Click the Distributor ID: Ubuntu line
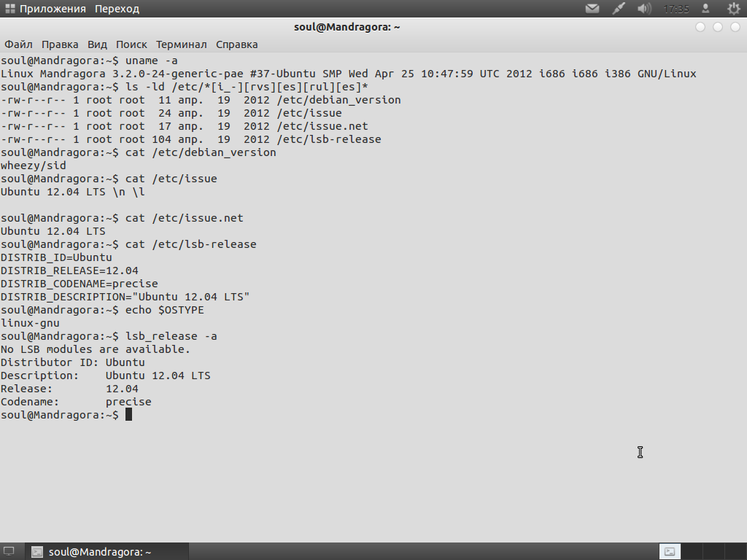This screenshot has height=560, width=747. click(x=72, y=362)
